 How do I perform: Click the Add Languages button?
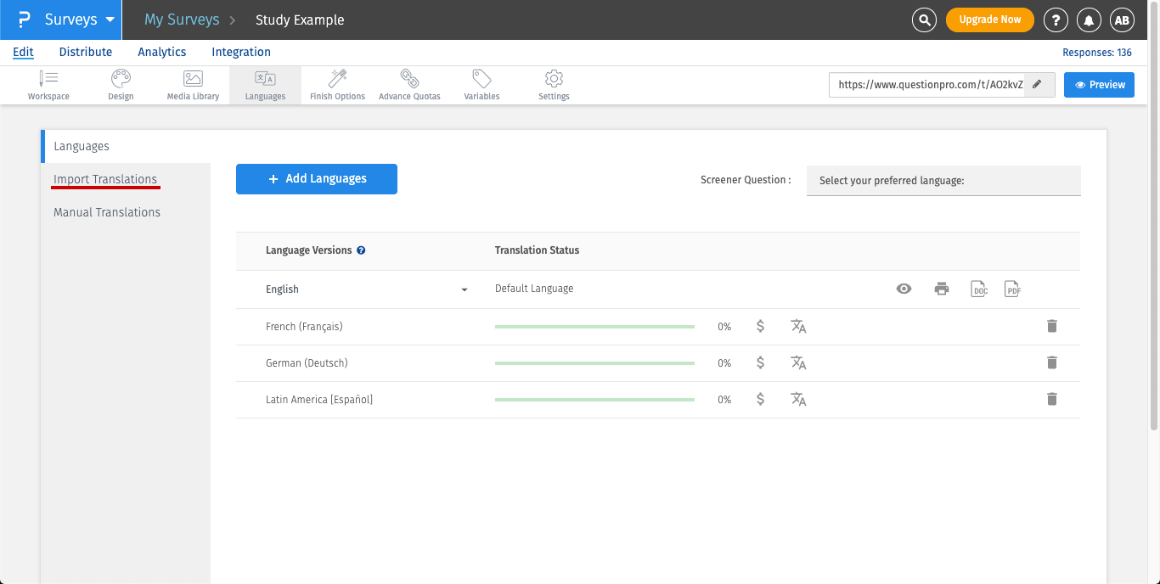pos(316,179)
